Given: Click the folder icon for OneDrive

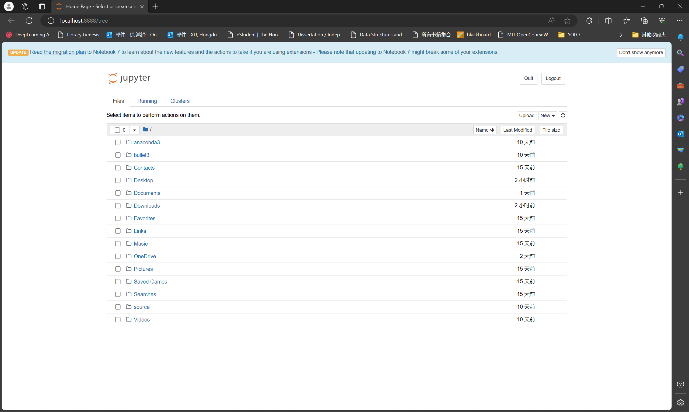Looking at the screenshot, I should [x=128, y=256].
